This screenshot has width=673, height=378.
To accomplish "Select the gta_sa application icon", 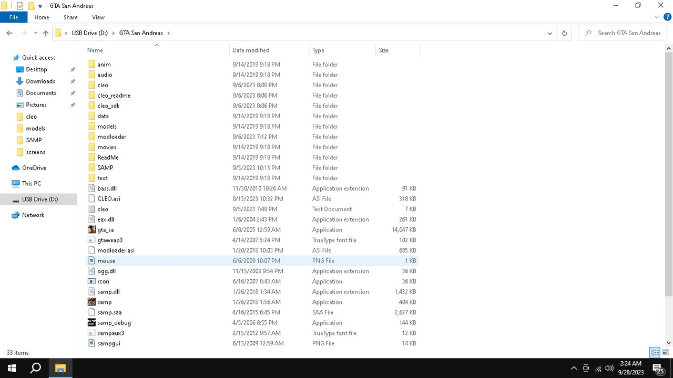I will click(91, 230).
